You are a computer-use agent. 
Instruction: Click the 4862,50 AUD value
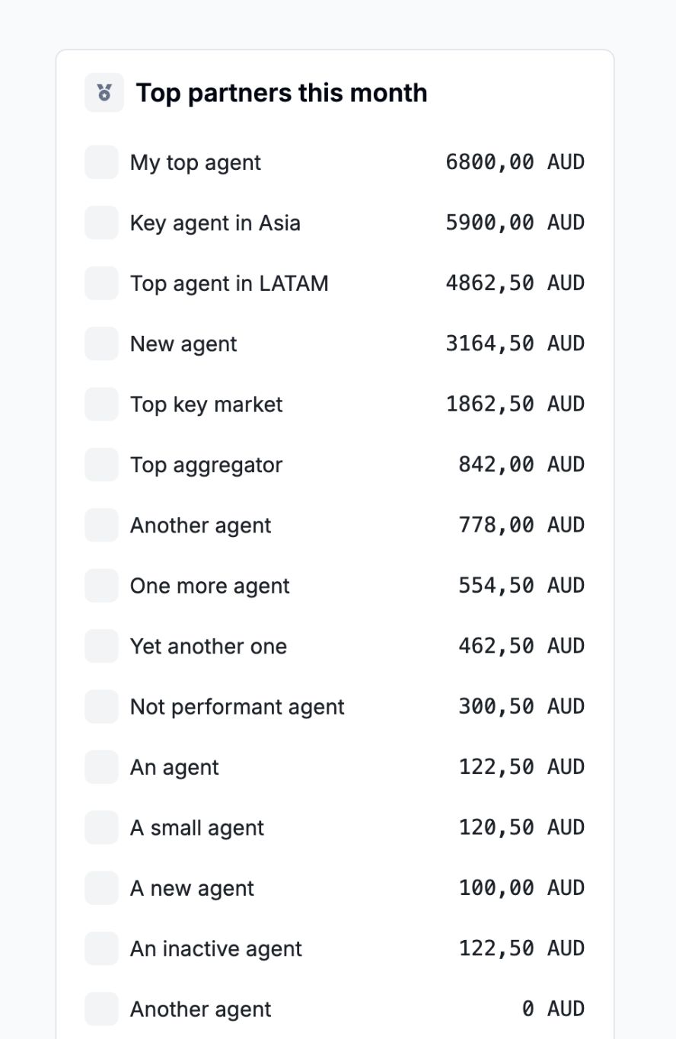(515, 283)
